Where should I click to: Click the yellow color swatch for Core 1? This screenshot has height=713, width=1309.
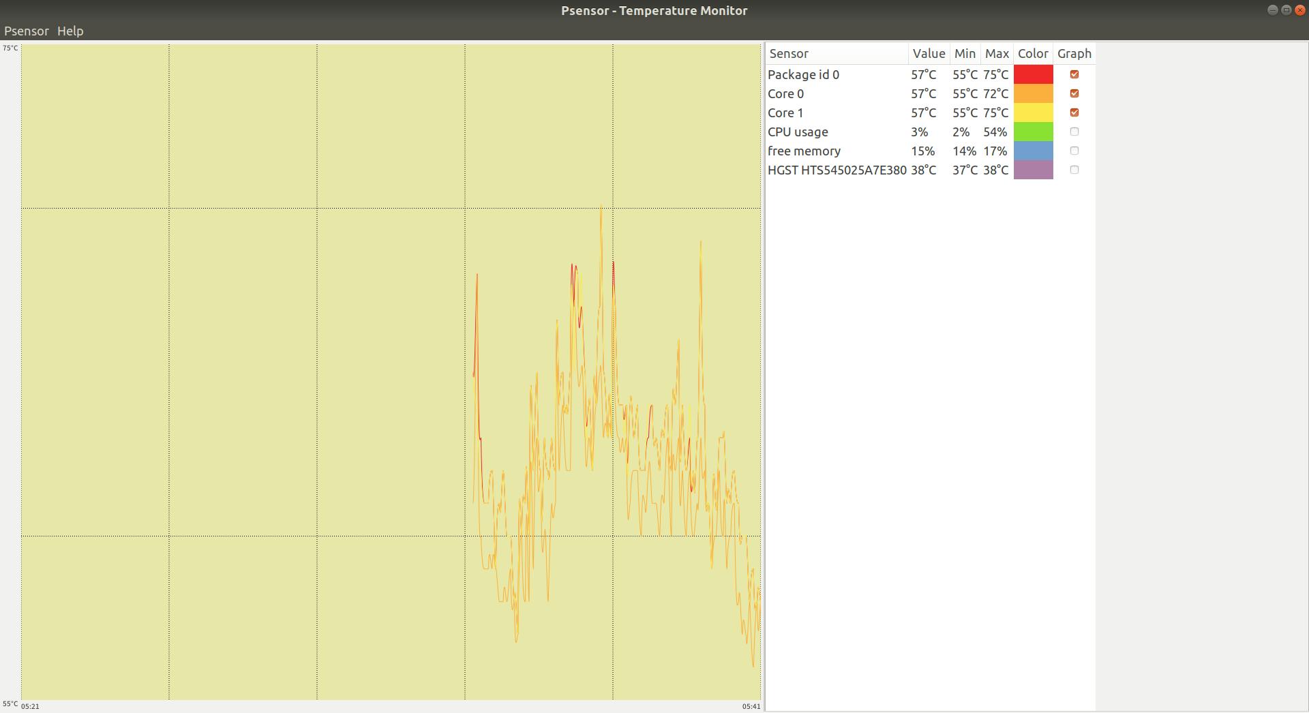click(1034, 112)
